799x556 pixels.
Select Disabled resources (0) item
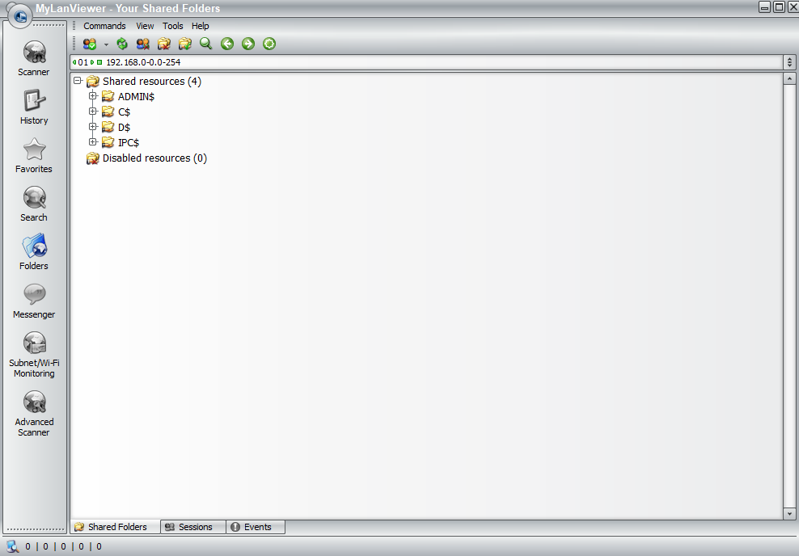(154, 158)
